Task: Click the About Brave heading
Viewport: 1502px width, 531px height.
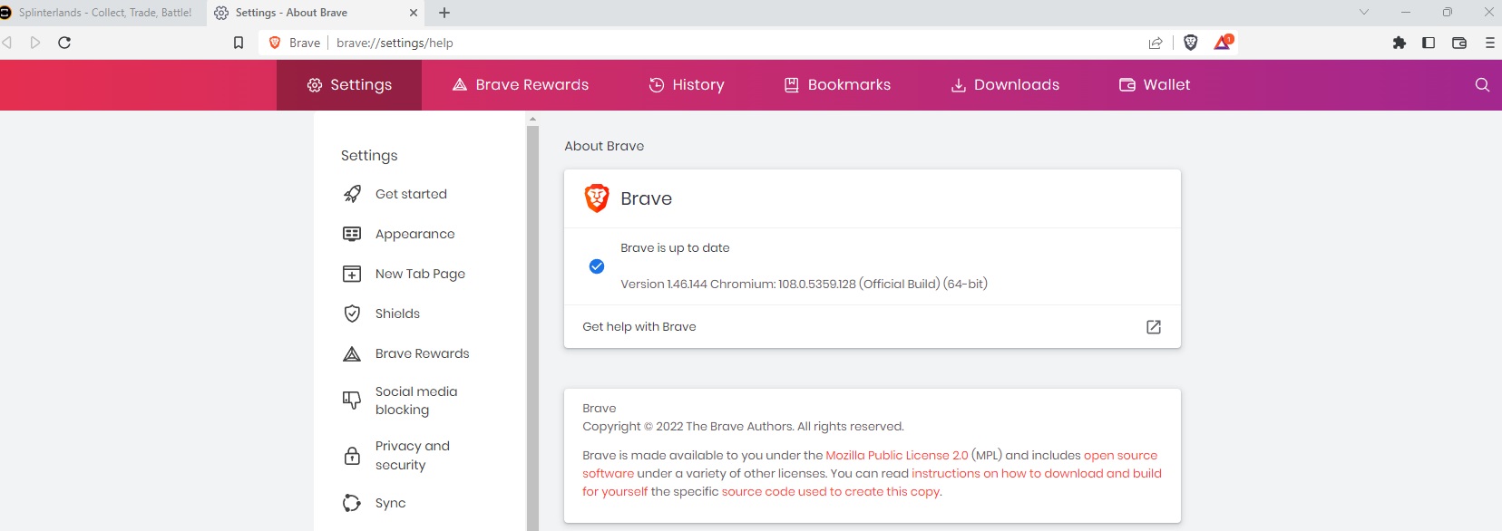Action: 604,146
